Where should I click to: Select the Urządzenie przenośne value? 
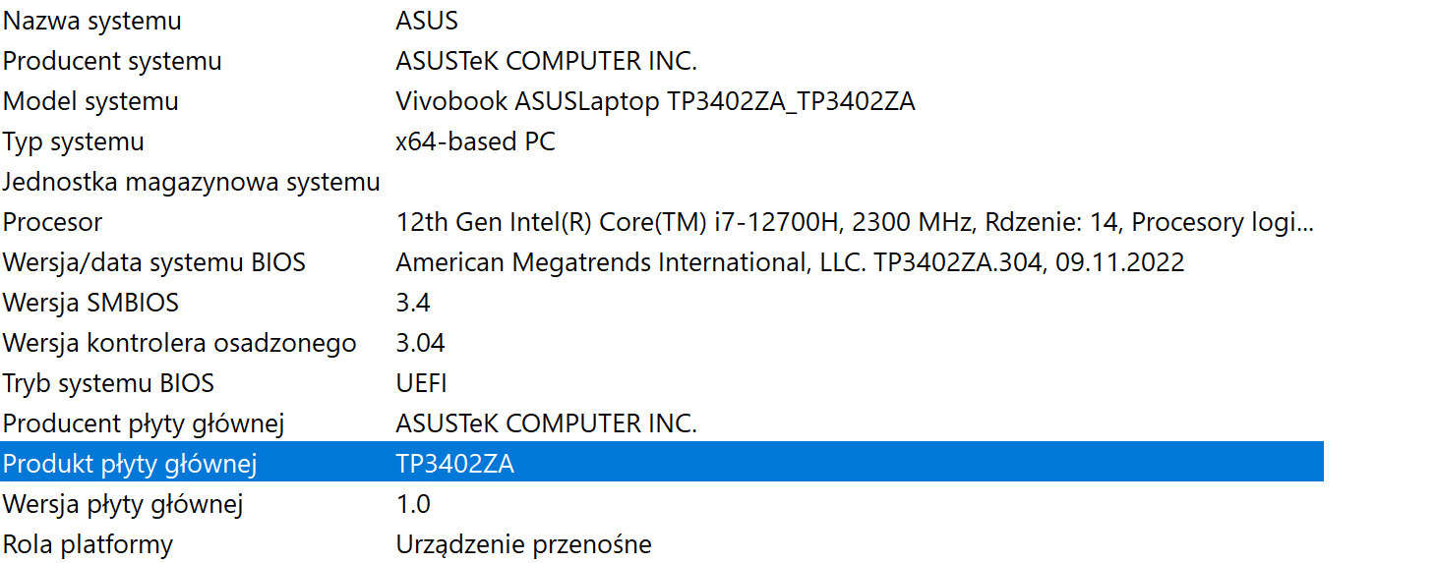tap(523, 544)
